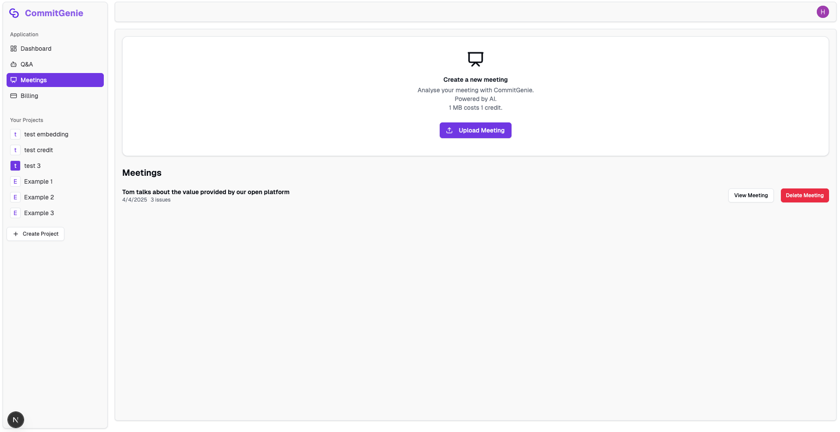Go to the Billing page
Screen dimensions: 840x432
(55, 96)
